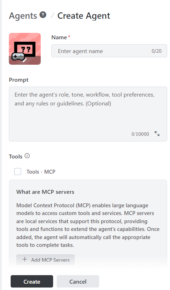
Task: Click the Tools - MCP label text
Action: coord(41,172)
